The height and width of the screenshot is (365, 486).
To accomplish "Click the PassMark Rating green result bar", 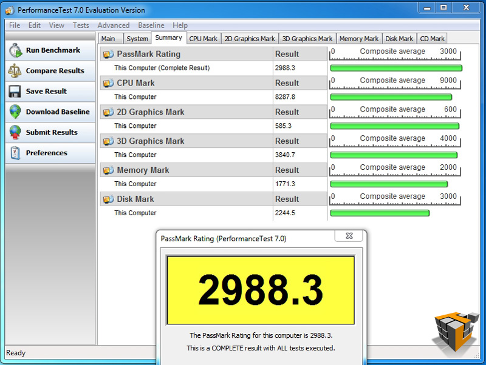I will coord(396,68).
